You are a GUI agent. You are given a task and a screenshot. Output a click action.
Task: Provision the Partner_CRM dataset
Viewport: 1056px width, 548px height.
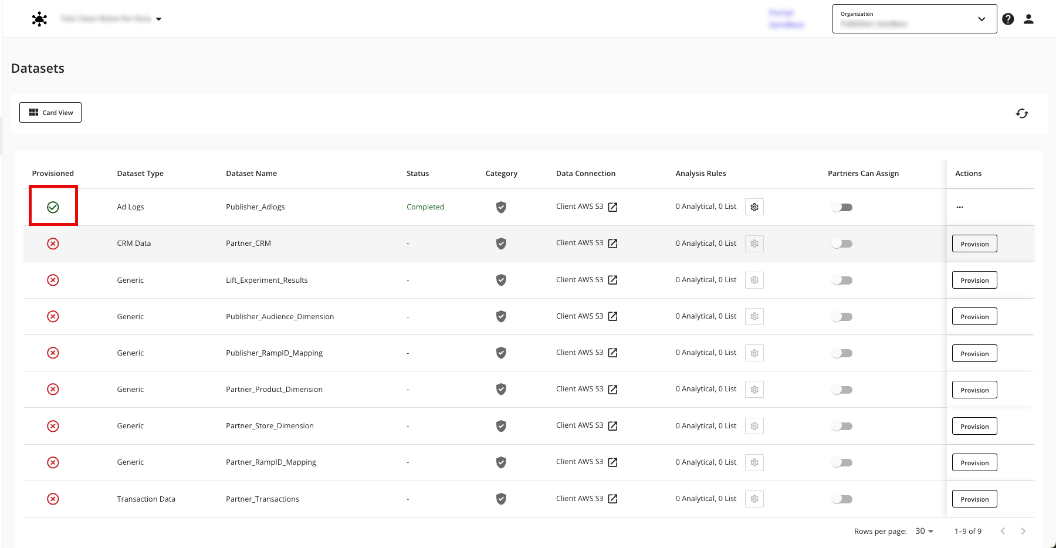[974, 243]
